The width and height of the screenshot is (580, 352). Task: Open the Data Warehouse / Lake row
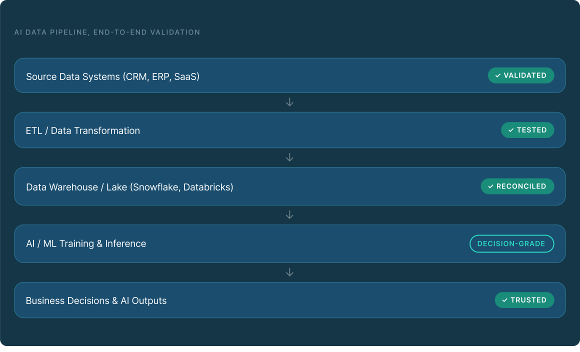pos(300,187)
